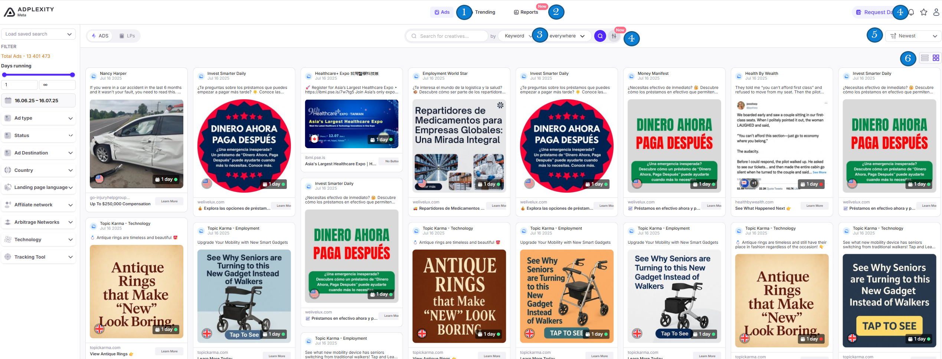Open the Keyword search-by dropdown
The height and width of the screenshot is (359, 942).
[518, 36]
